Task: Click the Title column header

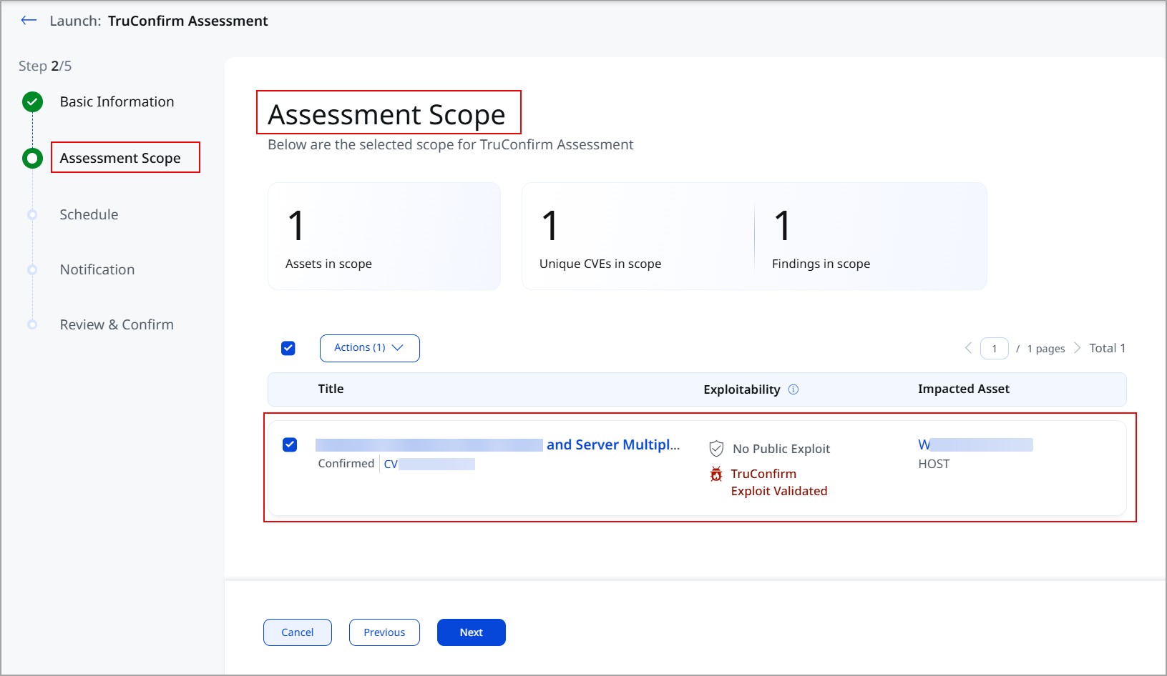Action: tap(331, 389)
